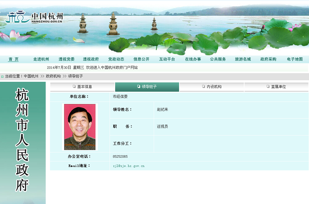The height and width of the screenshot is (204, 309).
Task: Open the 信息公开 menu item
Action: click(141, 59)
